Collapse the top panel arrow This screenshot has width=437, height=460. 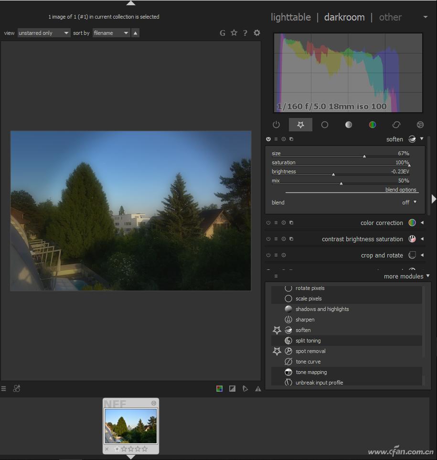tap(130, 3)
